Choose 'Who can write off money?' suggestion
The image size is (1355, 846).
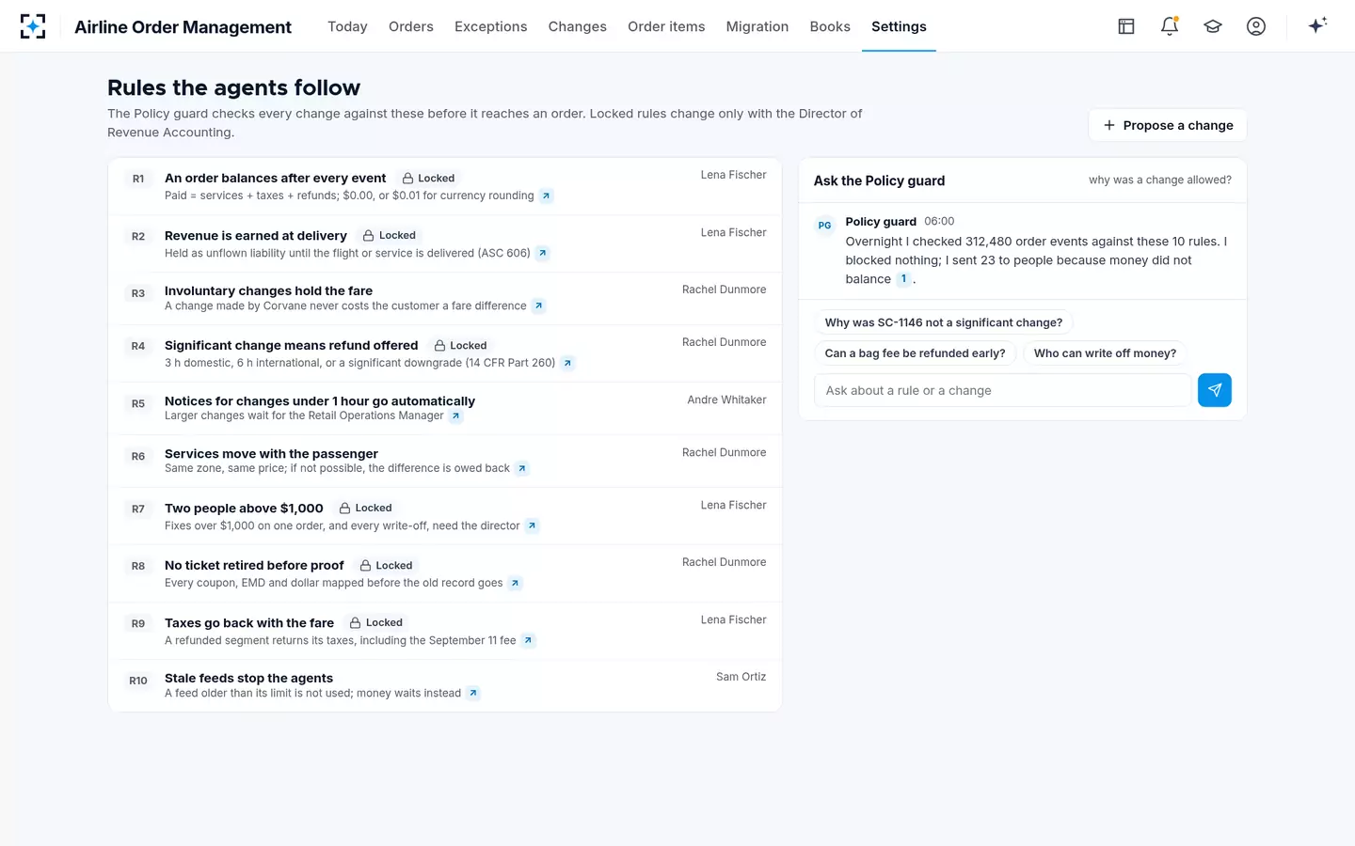point(1105,353)
